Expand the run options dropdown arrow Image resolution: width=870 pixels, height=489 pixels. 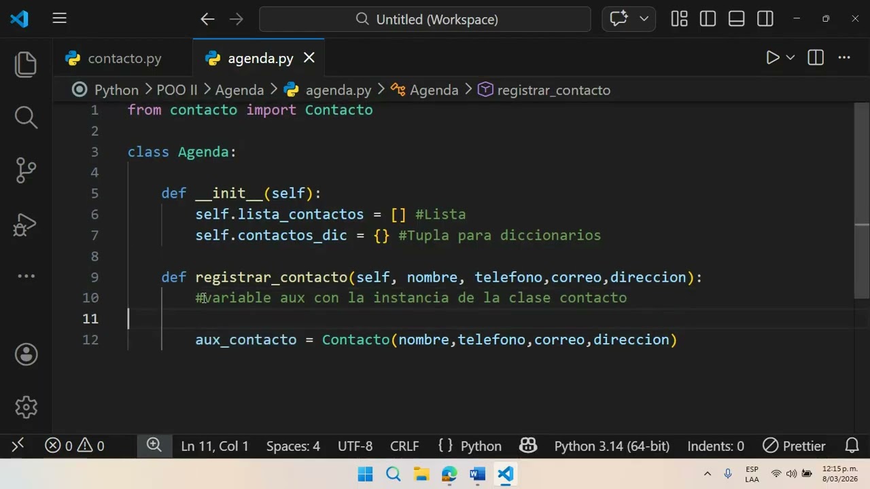coord(790,58)
